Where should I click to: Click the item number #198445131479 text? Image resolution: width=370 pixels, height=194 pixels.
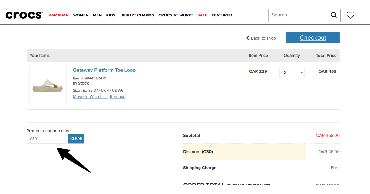coord(90,78)
